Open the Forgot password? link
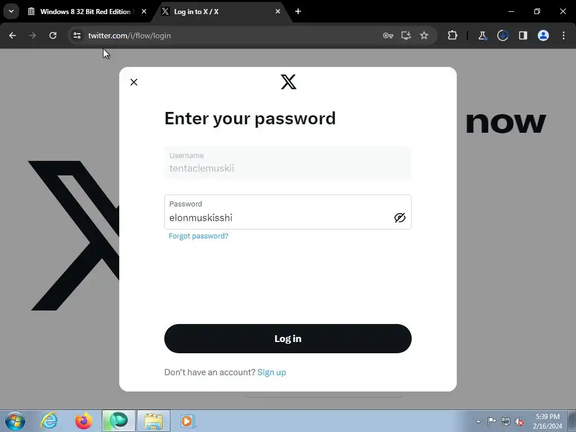 tap(199, 236)
